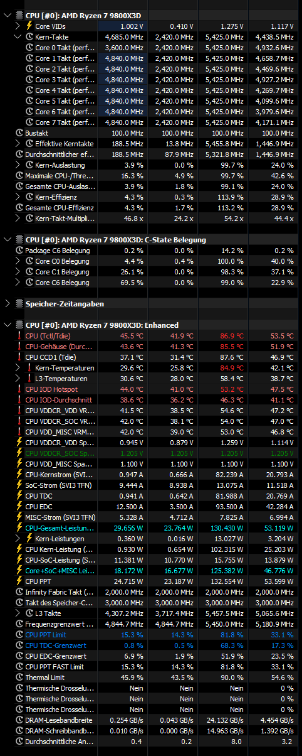
Task: Click the chip icon of C-State Belegung header
Action: [x=19, y=239]
